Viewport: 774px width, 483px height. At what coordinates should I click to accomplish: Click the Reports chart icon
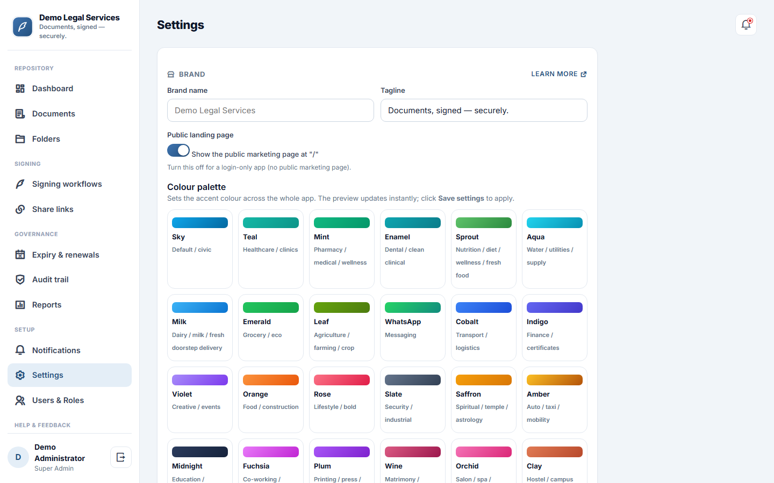[x=20, y=305]
